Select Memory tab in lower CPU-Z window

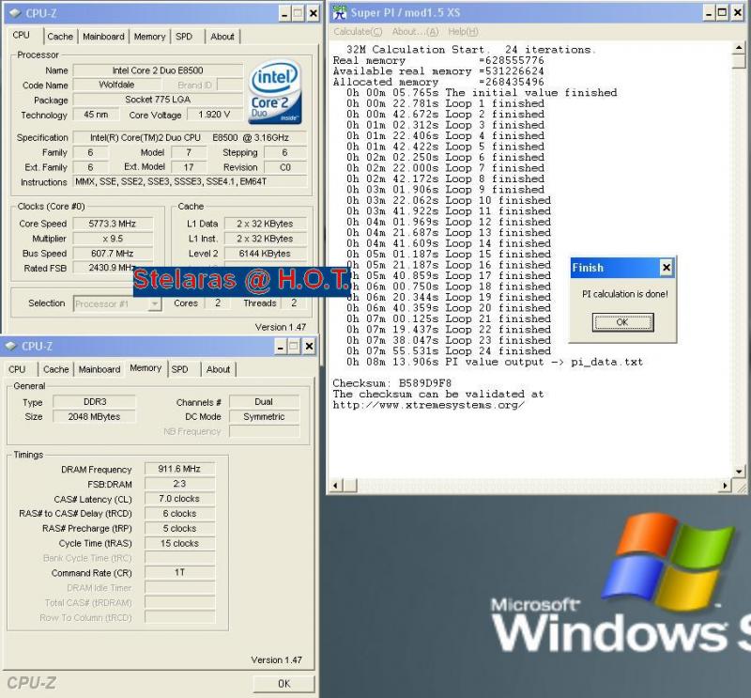point(146,368)
